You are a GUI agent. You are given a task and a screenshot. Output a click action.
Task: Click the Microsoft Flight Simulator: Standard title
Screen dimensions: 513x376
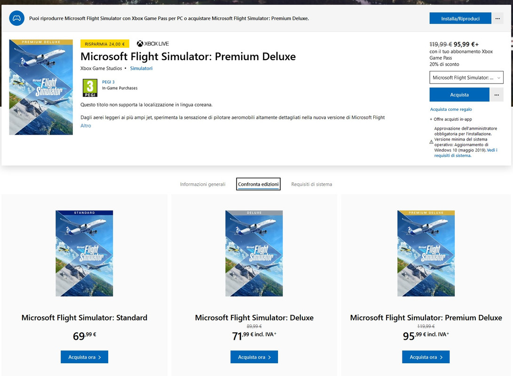point(85,318)
